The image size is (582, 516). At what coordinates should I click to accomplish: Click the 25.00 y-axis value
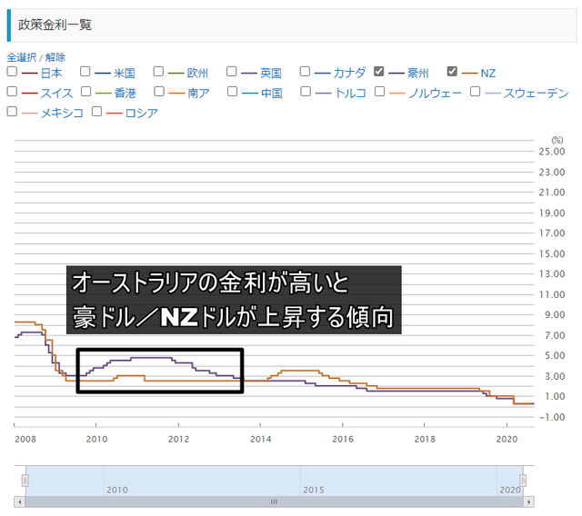click(552, 152)
